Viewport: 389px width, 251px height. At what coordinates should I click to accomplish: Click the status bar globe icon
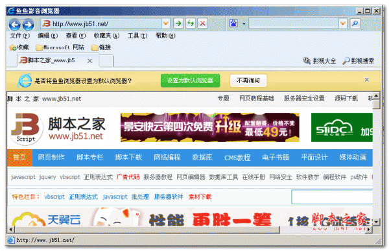11,240
